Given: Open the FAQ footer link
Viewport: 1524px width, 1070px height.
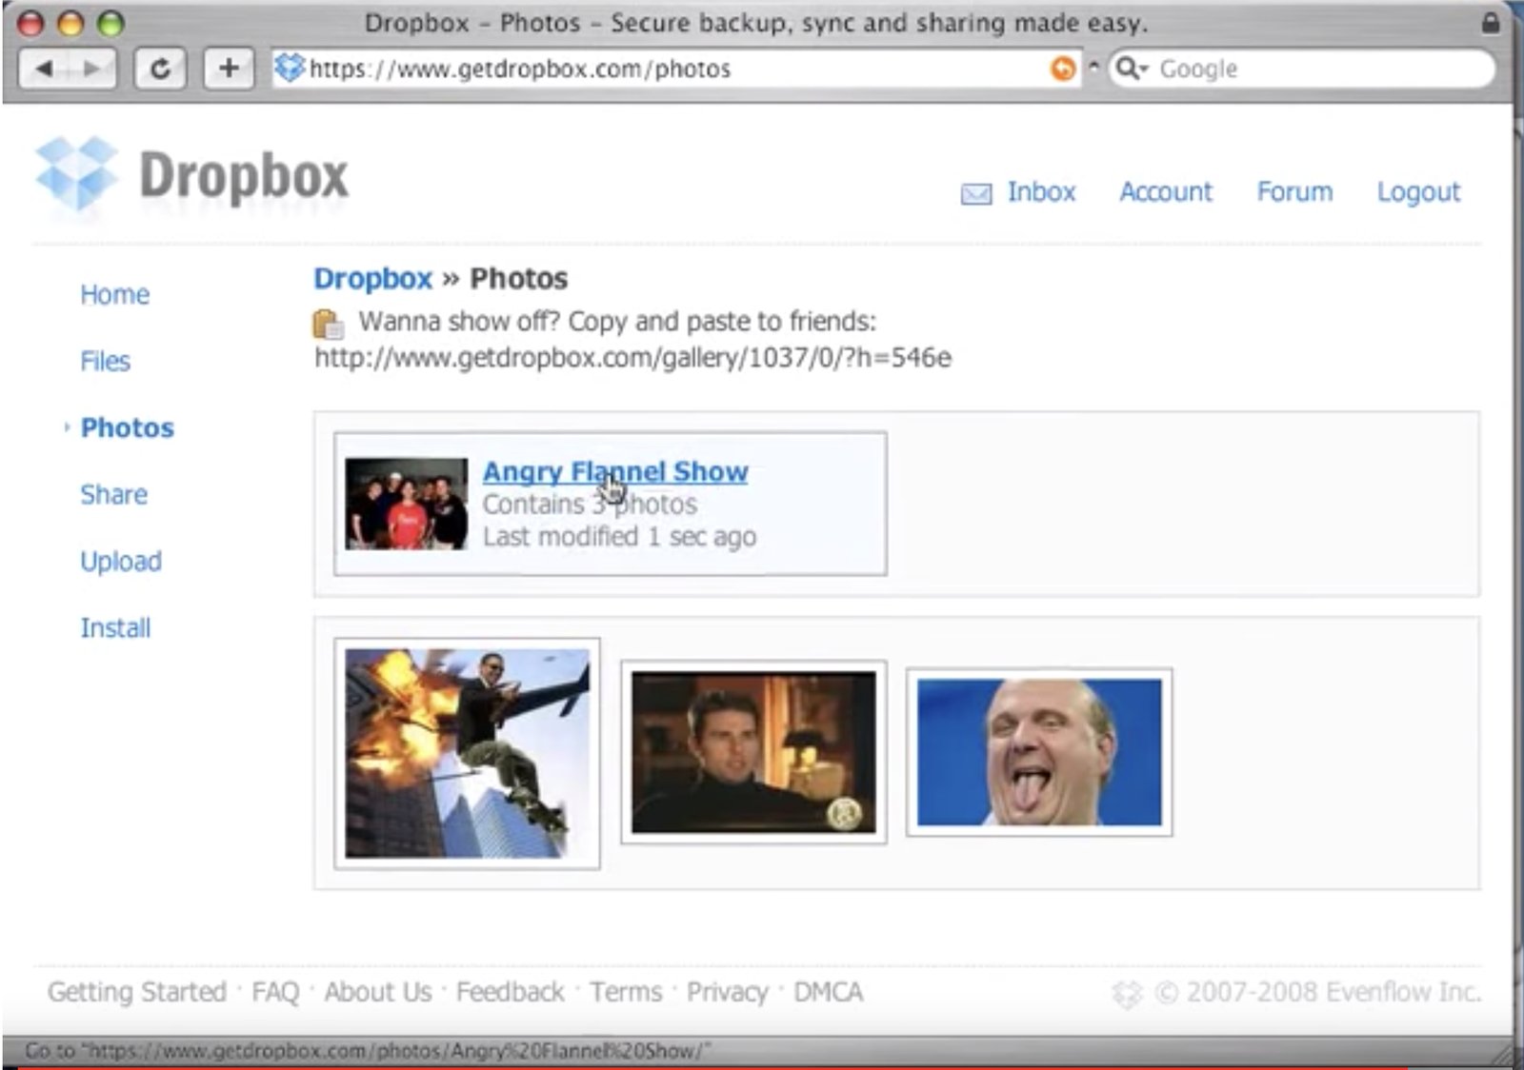Looking at the screenshot, I should 275,992.
